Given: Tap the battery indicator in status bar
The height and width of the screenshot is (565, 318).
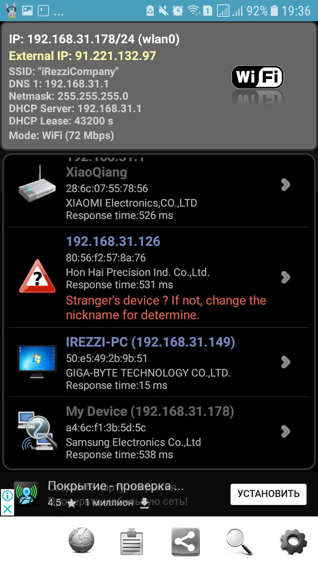Looking at the screenshot, I should (274, 10).
